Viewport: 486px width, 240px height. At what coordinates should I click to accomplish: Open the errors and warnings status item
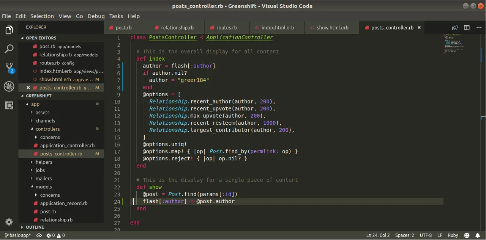click(x=55, y=235)
